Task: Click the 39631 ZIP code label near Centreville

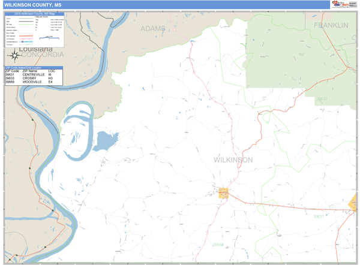Action: click(x=318, y=216)
